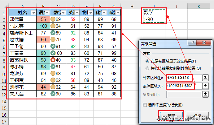The image size is (214, 125).
Task: Click the green check icon in 宋大莲 row
Action: point(53,94)
